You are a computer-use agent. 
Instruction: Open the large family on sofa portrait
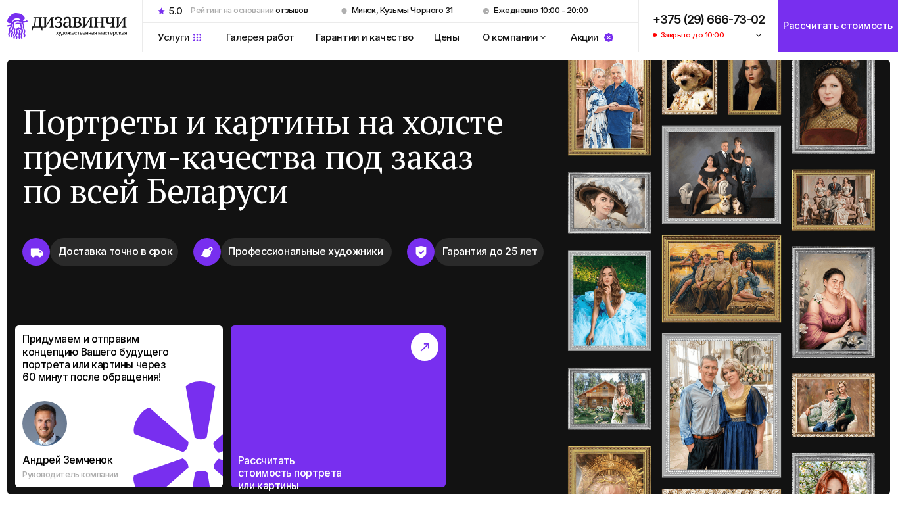coord(833,200)
